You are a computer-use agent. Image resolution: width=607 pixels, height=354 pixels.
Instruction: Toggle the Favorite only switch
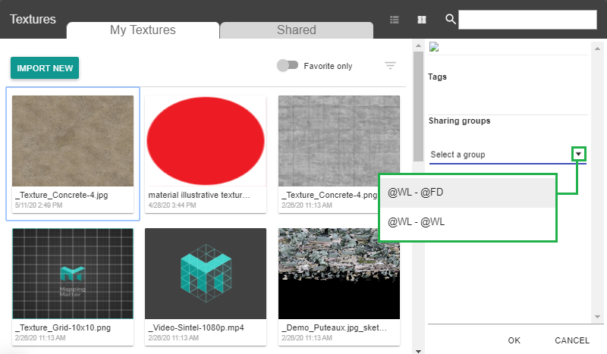[x=288, y=66]
